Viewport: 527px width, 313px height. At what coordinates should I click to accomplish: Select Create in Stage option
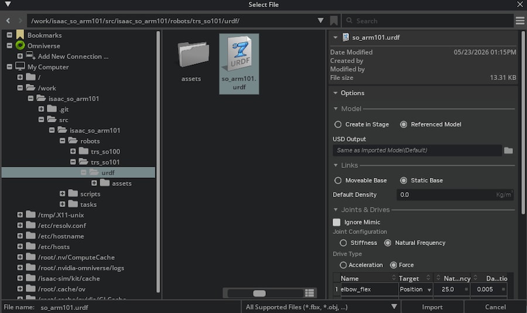[x=338, y=124]
